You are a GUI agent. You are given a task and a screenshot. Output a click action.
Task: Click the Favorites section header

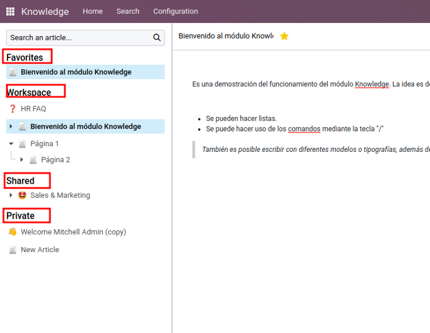click(x=25, y=57)
